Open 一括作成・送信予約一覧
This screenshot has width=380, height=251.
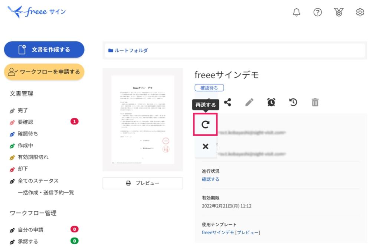[46, 193]
